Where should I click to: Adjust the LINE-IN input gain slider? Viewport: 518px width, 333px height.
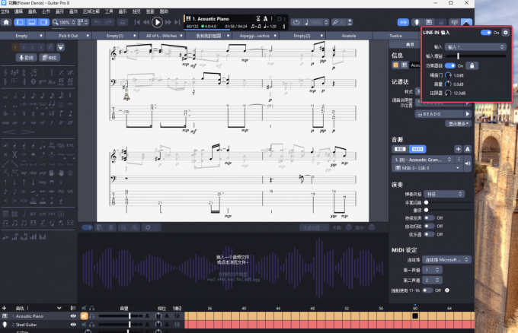tap(458, 56)
